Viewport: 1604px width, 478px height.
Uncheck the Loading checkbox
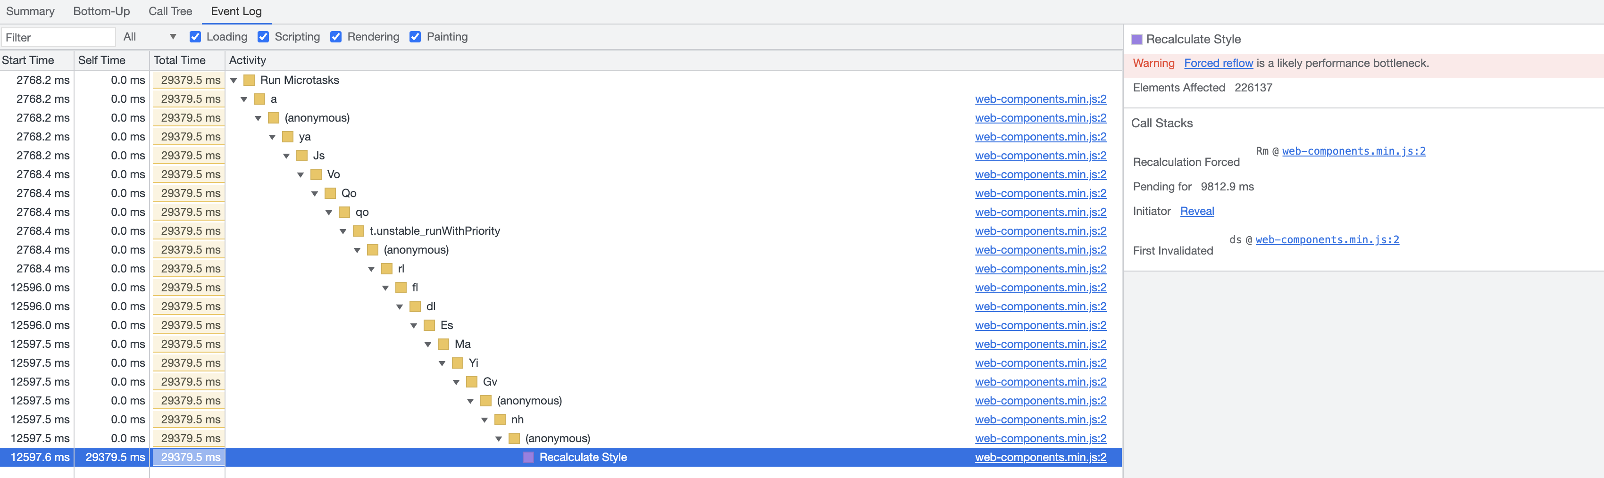195,37
